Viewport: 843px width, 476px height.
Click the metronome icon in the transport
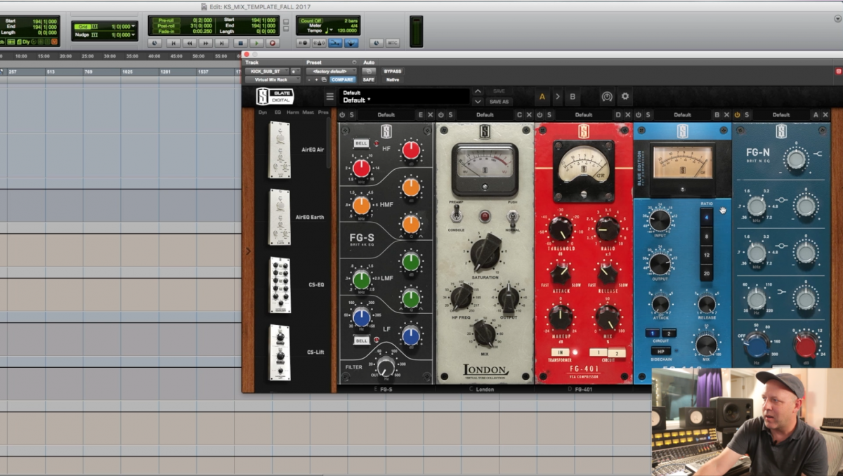tap(318, 43)
